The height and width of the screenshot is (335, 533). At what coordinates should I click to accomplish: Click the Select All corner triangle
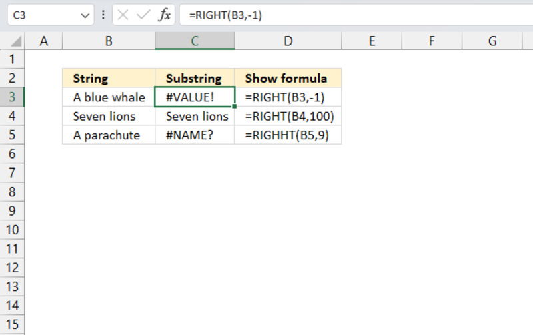(15, 41)
